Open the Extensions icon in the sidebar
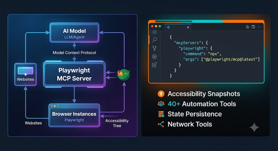 point(154,65)
